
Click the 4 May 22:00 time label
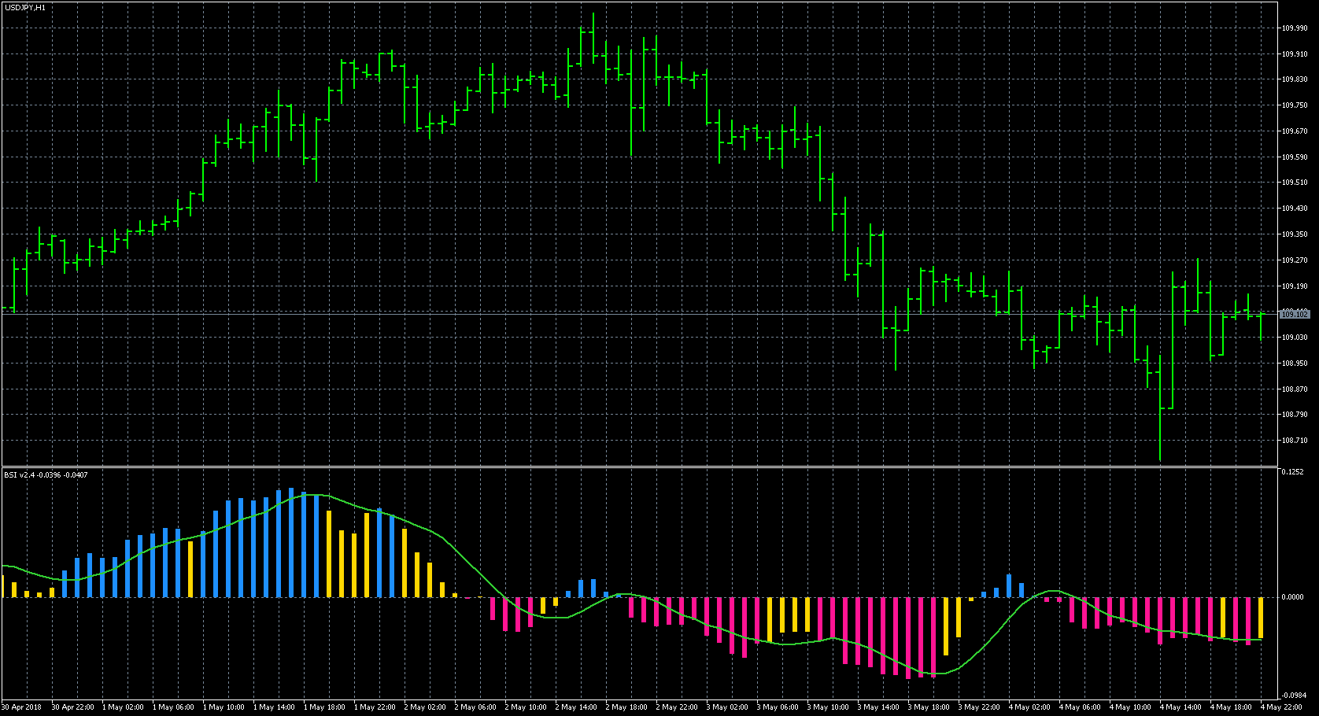click(1280, 707)
